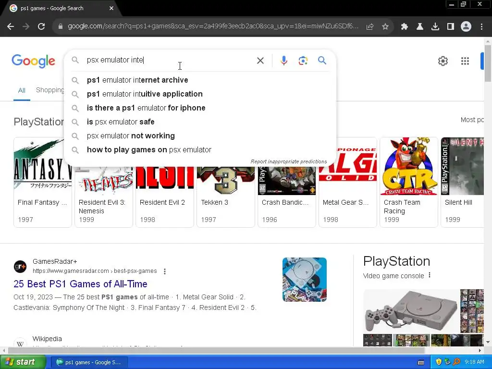Open the PlayStation photo in GamesRadar result
Screen dimensions: 492x369
click(x=304, y=280)
